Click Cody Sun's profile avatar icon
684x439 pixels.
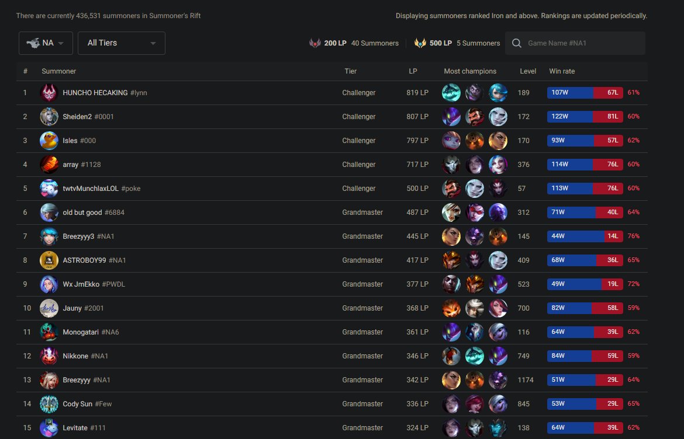tap(49, 404)
